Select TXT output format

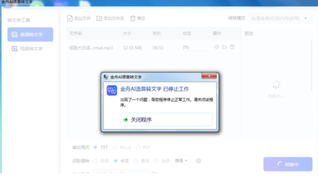[96, 147]
